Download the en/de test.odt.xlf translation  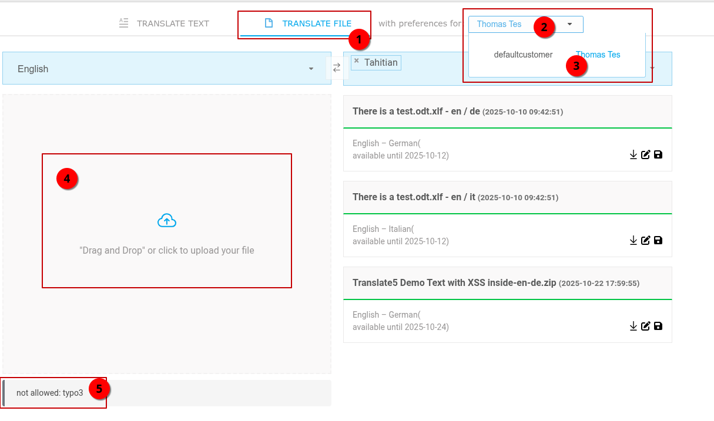pos(633,155)
